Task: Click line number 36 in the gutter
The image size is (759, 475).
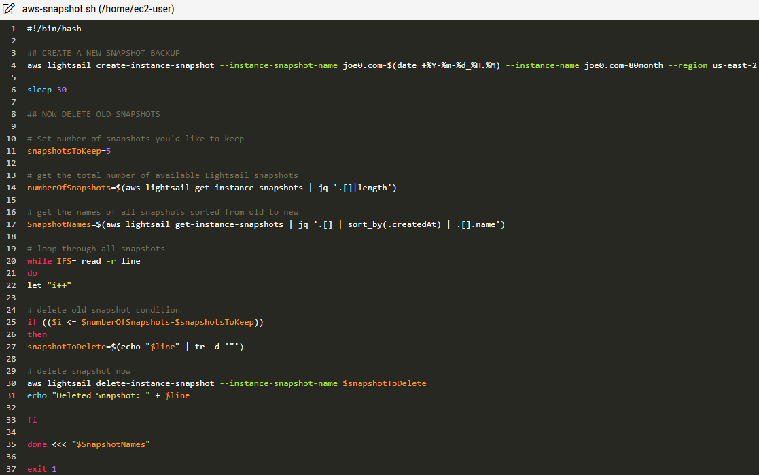Action: click(11, 457)
